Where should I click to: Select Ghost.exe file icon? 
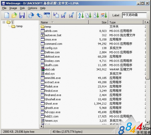[43, 103]
